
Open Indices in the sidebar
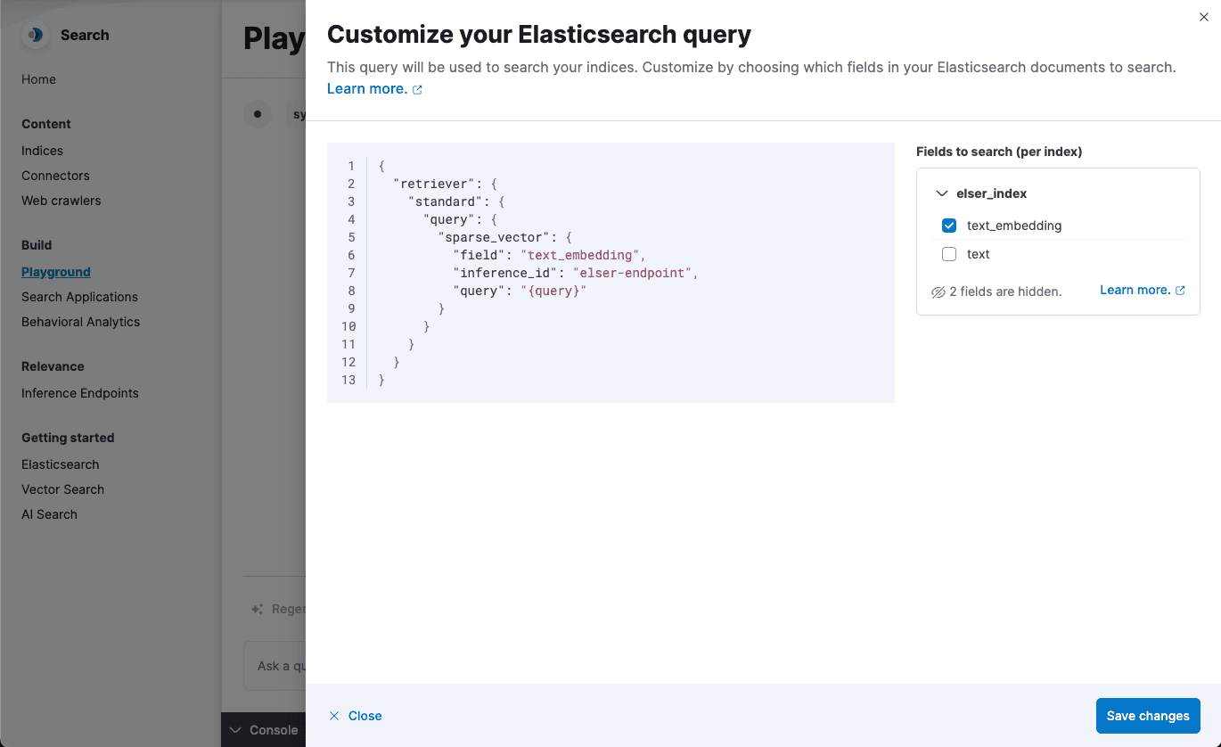pos(42,151)
